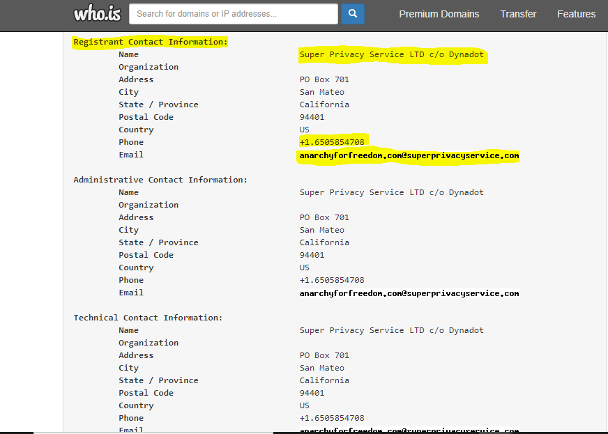
Task: Select the administrative address PO Box 701
Action: 324,217
